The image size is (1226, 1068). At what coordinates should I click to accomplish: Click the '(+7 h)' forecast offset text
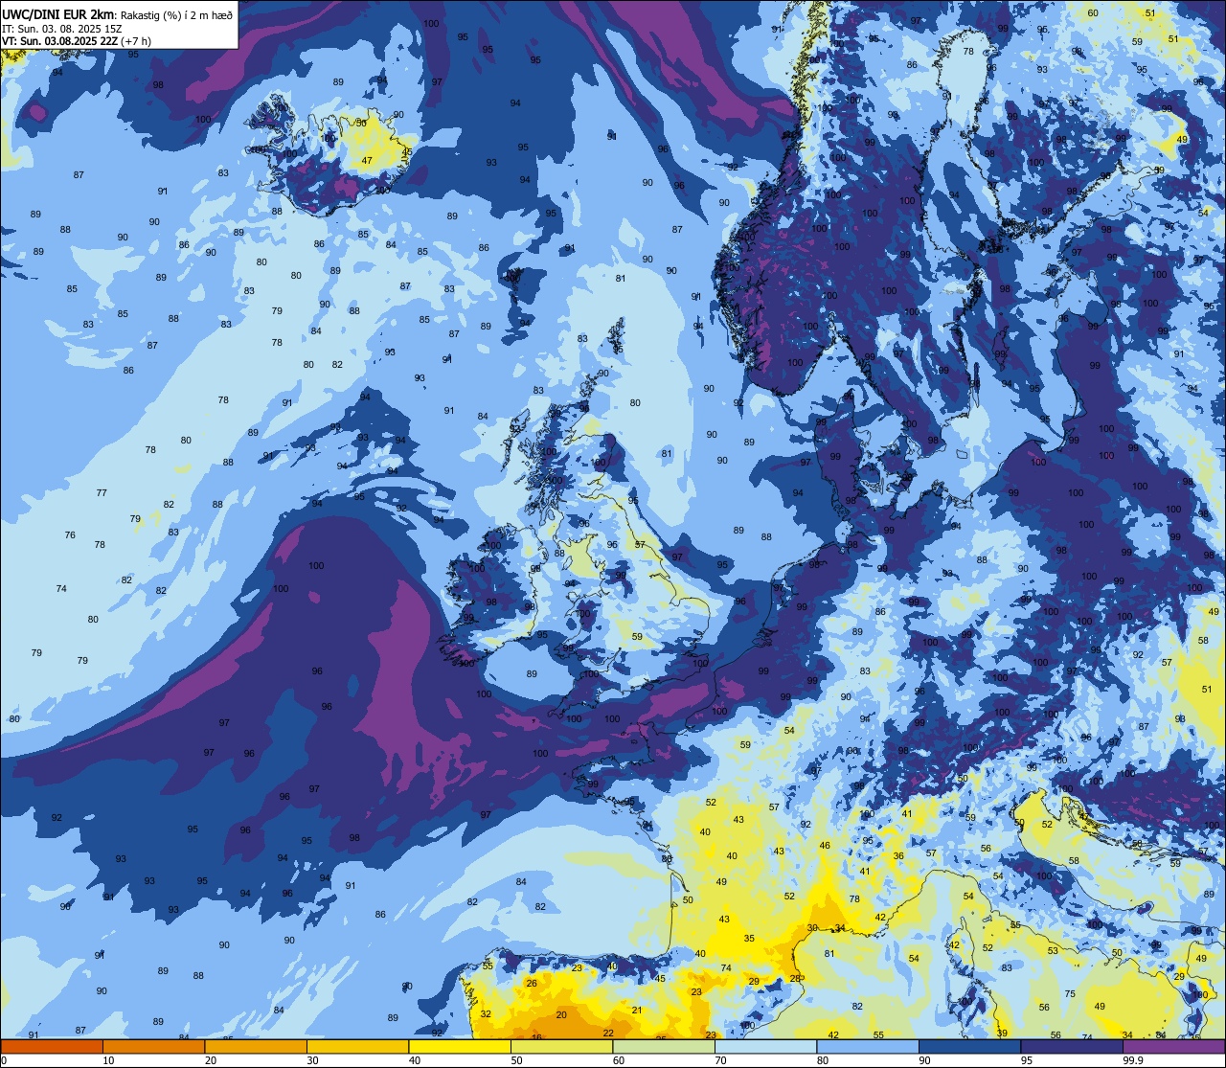(136, 41)
